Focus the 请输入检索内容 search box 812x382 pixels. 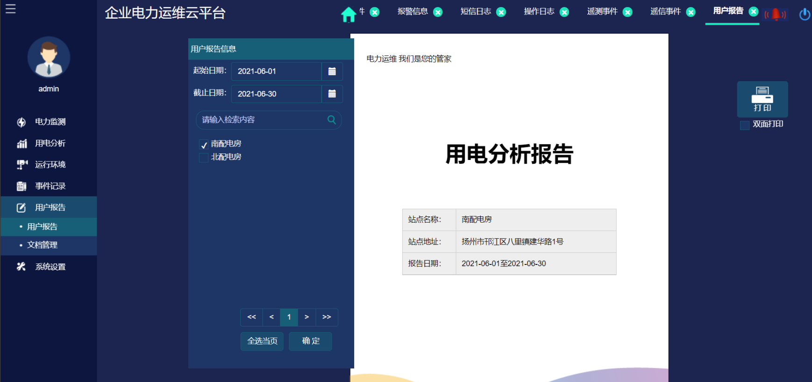pos(269,120)
